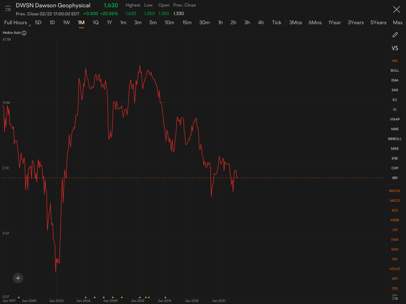The height and width of the screenshot is (304, 406).
Task: Disable the KDJ sub-indicator
Action: (395, 210)
